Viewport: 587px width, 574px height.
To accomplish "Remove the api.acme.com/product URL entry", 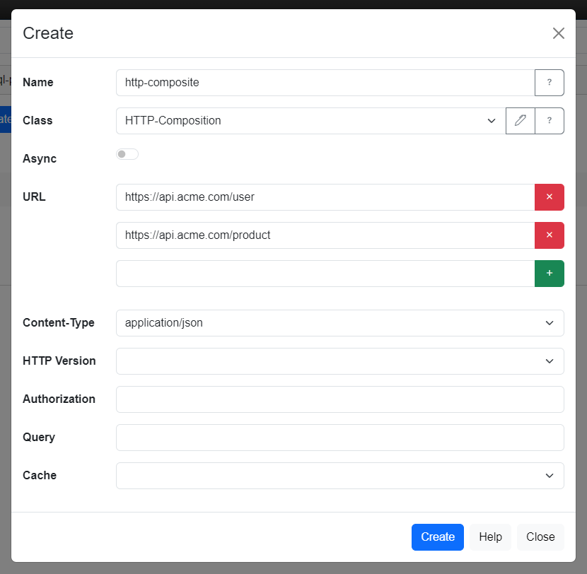I will [x=549, y=235].
